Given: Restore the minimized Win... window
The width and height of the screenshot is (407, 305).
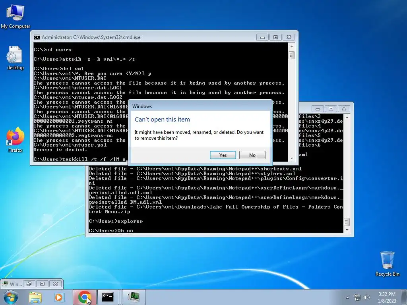Looking at the screenshot, I should (x=29, y=284).
